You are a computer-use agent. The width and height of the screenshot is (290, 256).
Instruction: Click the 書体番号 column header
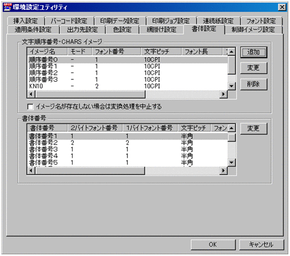pyautogui.click(x=47, y=128)
